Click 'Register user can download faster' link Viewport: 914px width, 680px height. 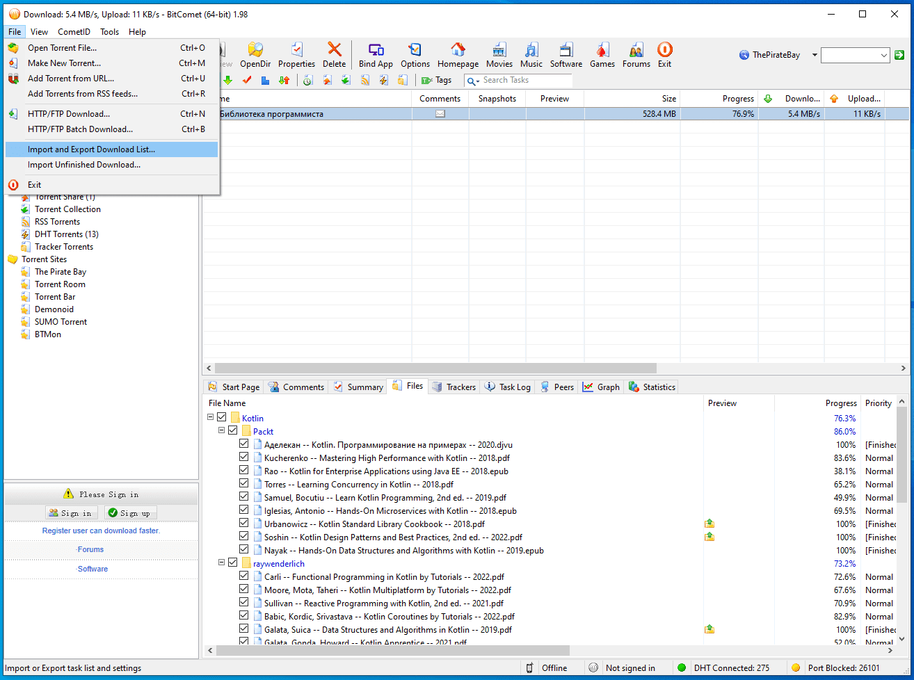pyautogui.click(x=101, y=531)
